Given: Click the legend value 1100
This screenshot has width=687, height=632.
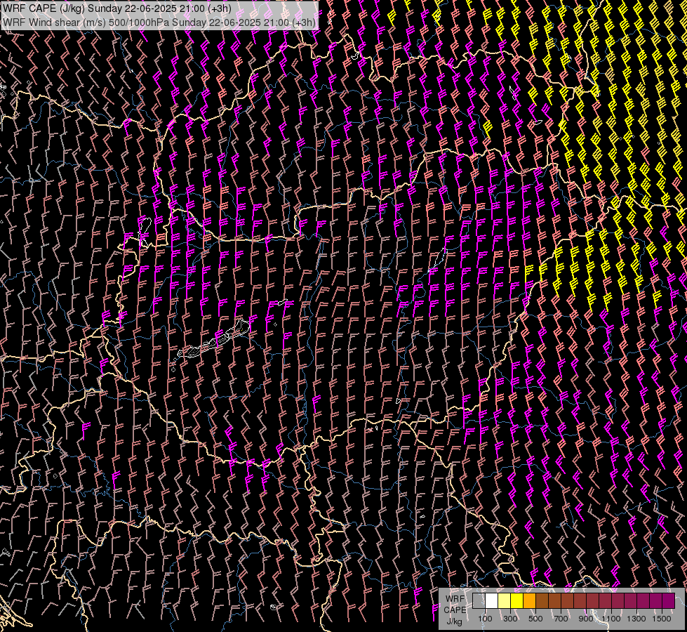Looking at the screenshot, I should point(611,619).
